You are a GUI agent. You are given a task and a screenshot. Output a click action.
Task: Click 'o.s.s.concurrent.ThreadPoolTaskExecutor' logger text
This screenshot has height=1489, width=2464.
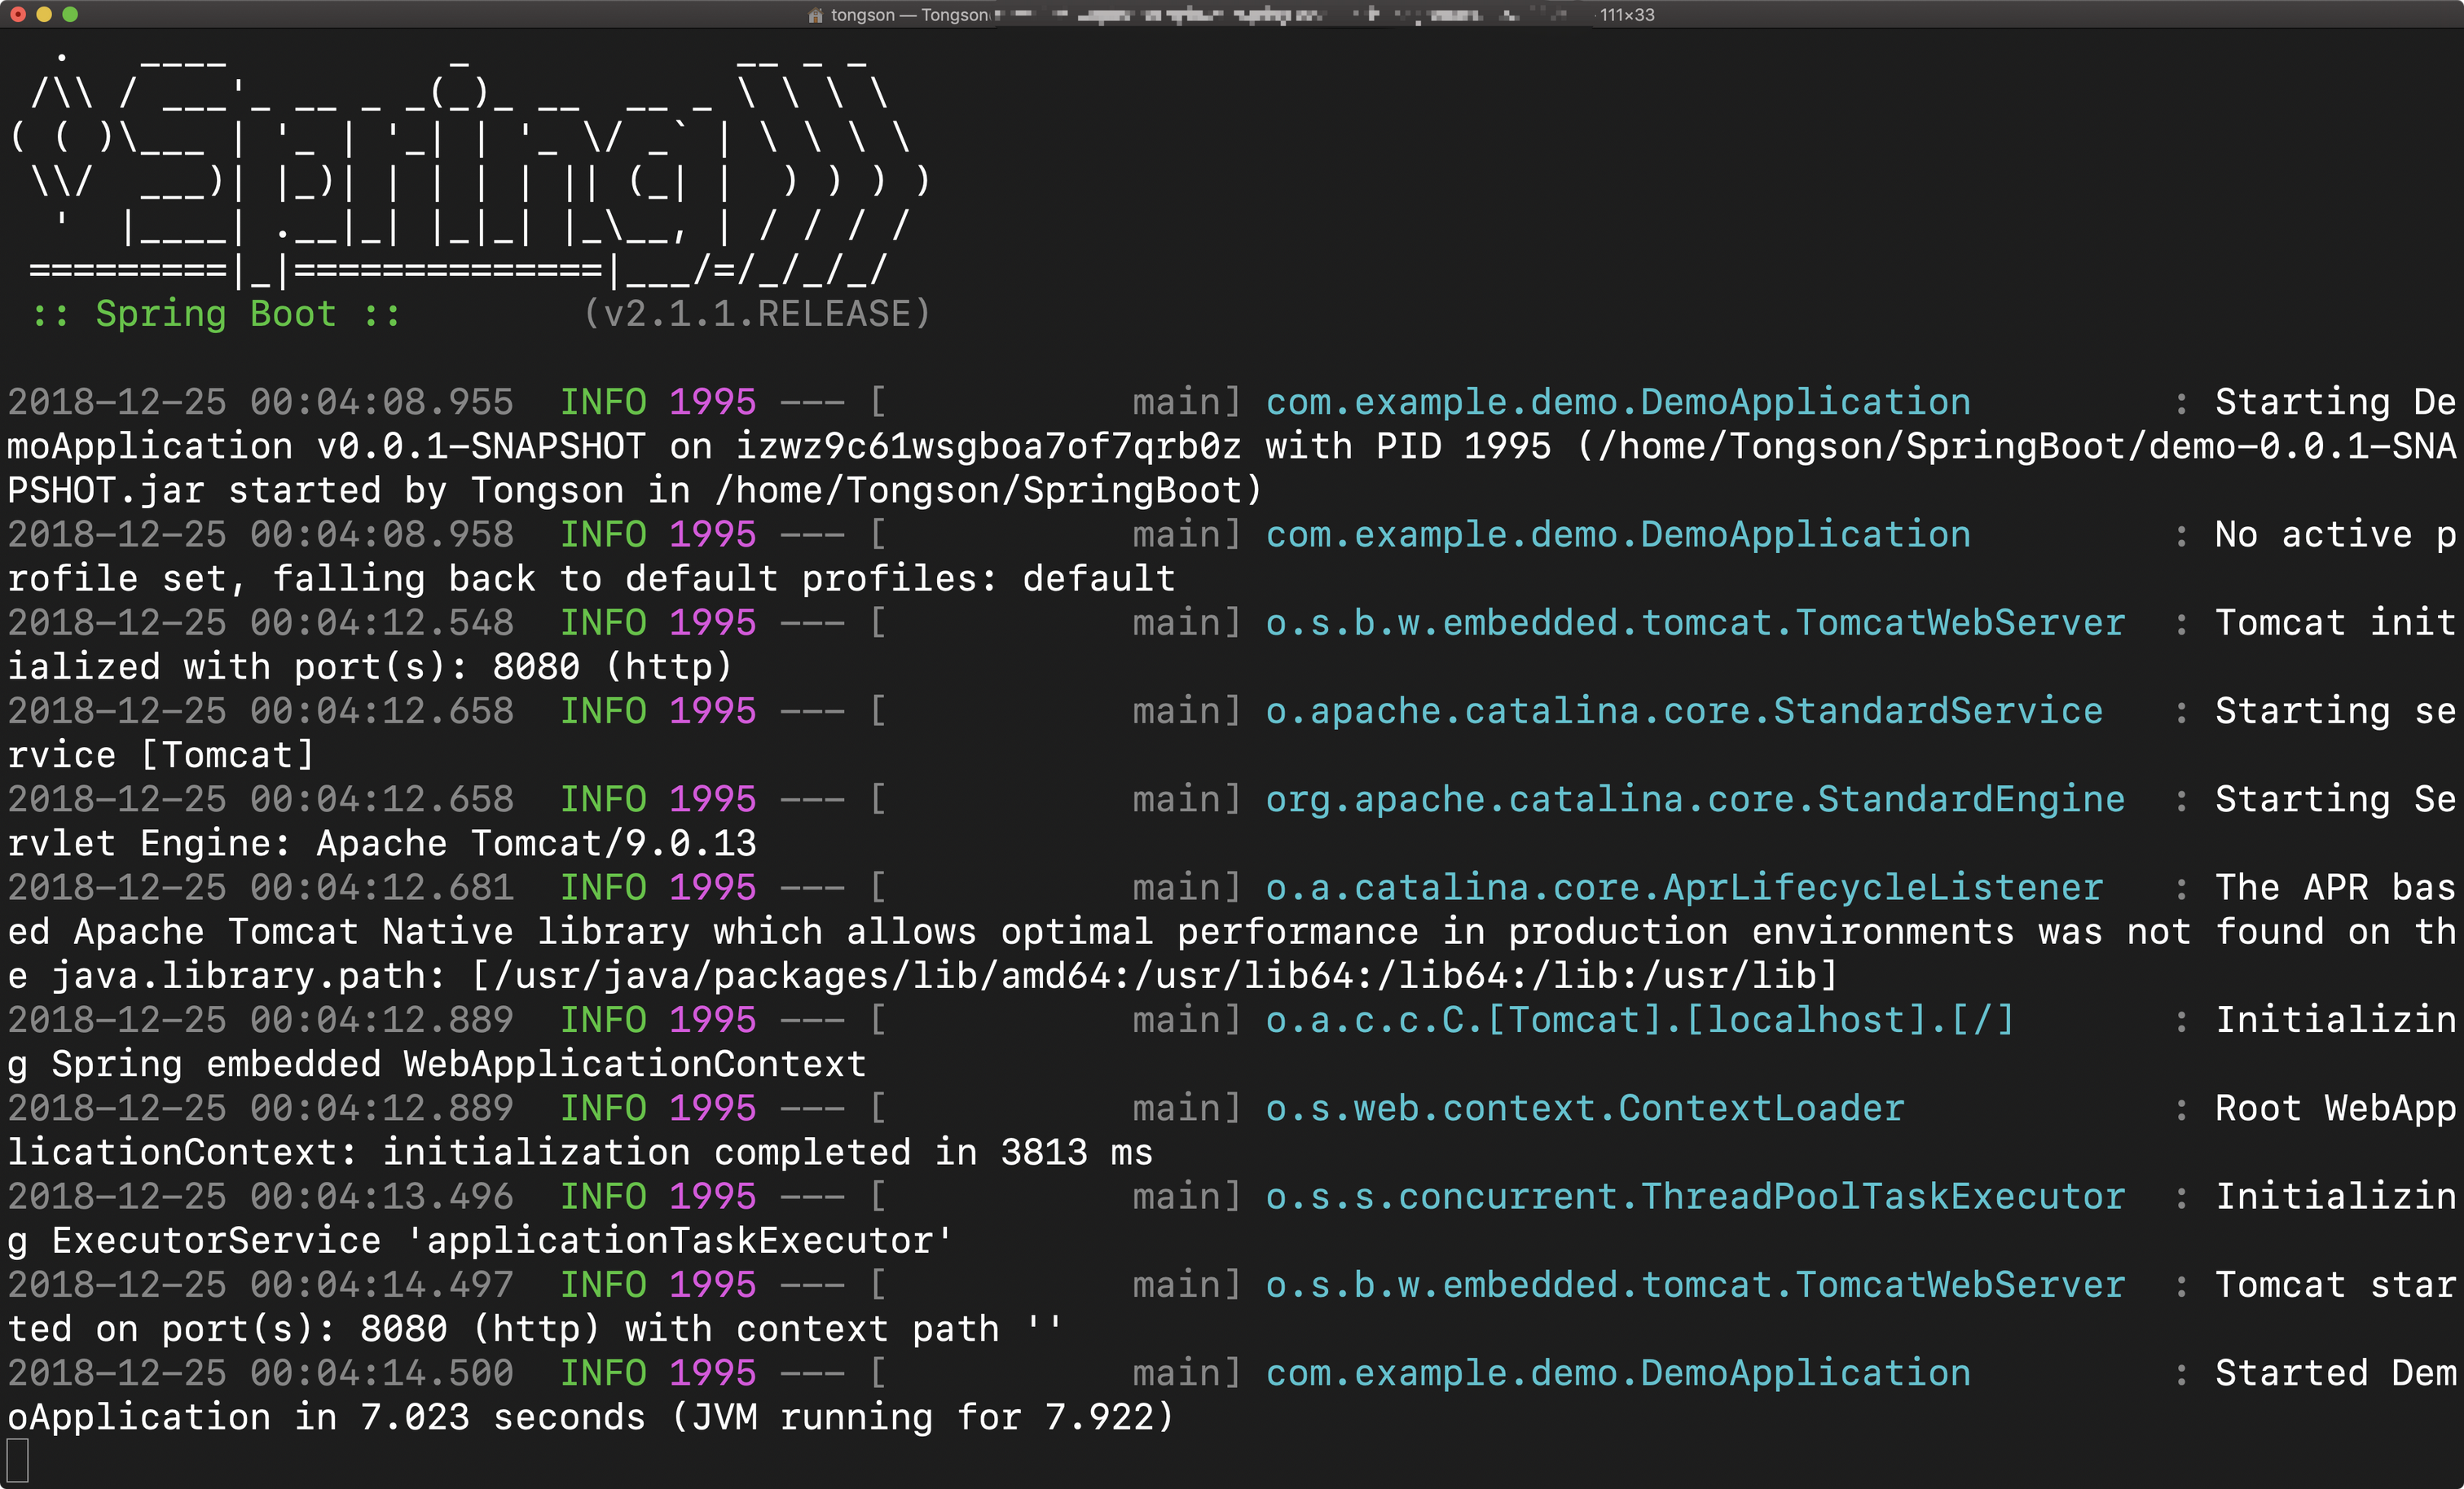coord(1694,1196)
